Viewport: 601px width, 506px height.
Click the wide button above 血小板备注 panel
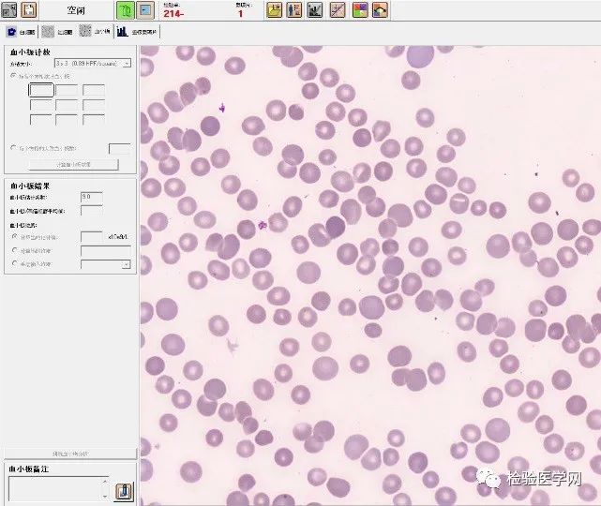point(69,454)
